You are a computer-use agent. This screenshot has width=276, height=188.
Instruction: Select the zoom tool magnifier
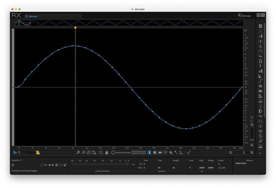click(101, 153)
